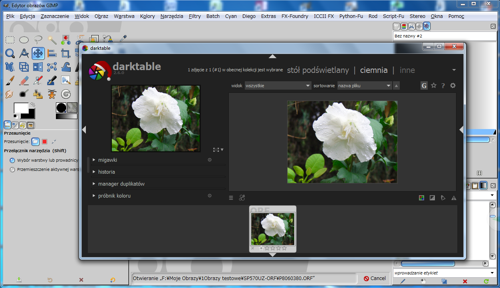
Task: Switch to stół podświetlany view
Action: tap(318, 70)
